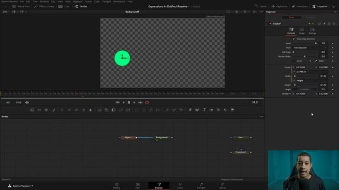Switch to the Settings tab in Inspector

(312, 31)
